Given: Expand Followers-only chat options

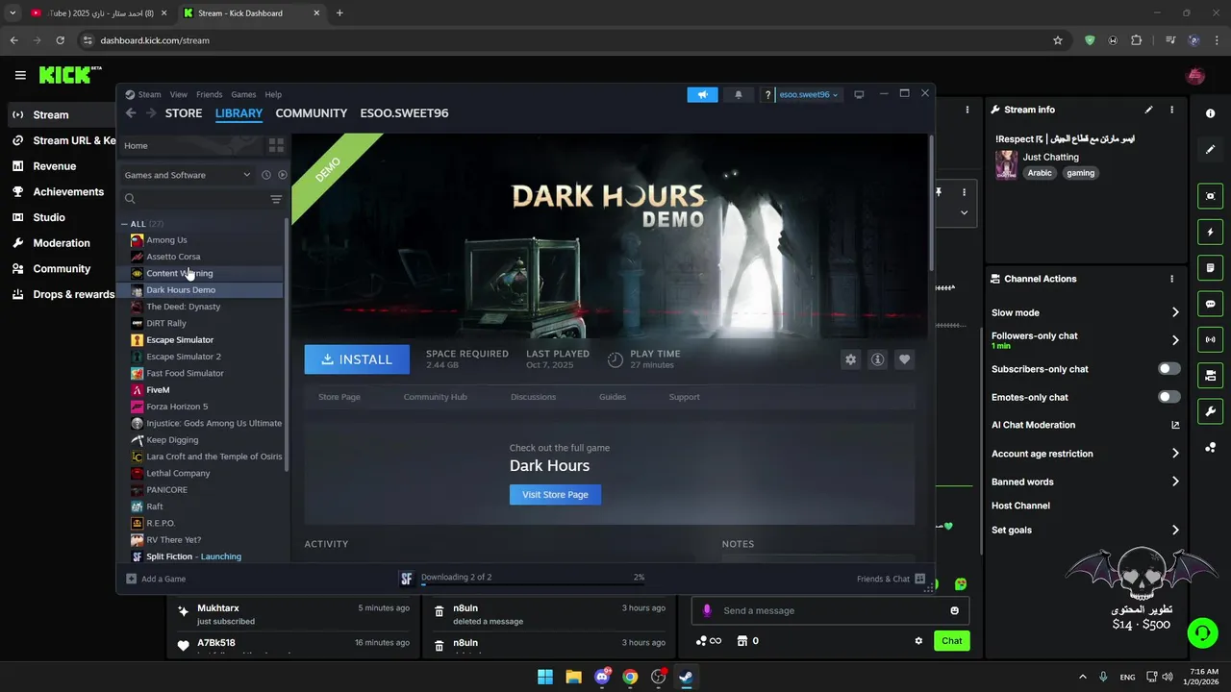Looking at the screenshot, I should [x=1174, y=340].
